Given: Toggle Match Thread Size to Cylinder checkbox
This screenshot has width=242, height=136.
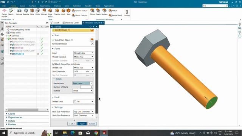Looking at the screenshot, I should pos(53,64).
